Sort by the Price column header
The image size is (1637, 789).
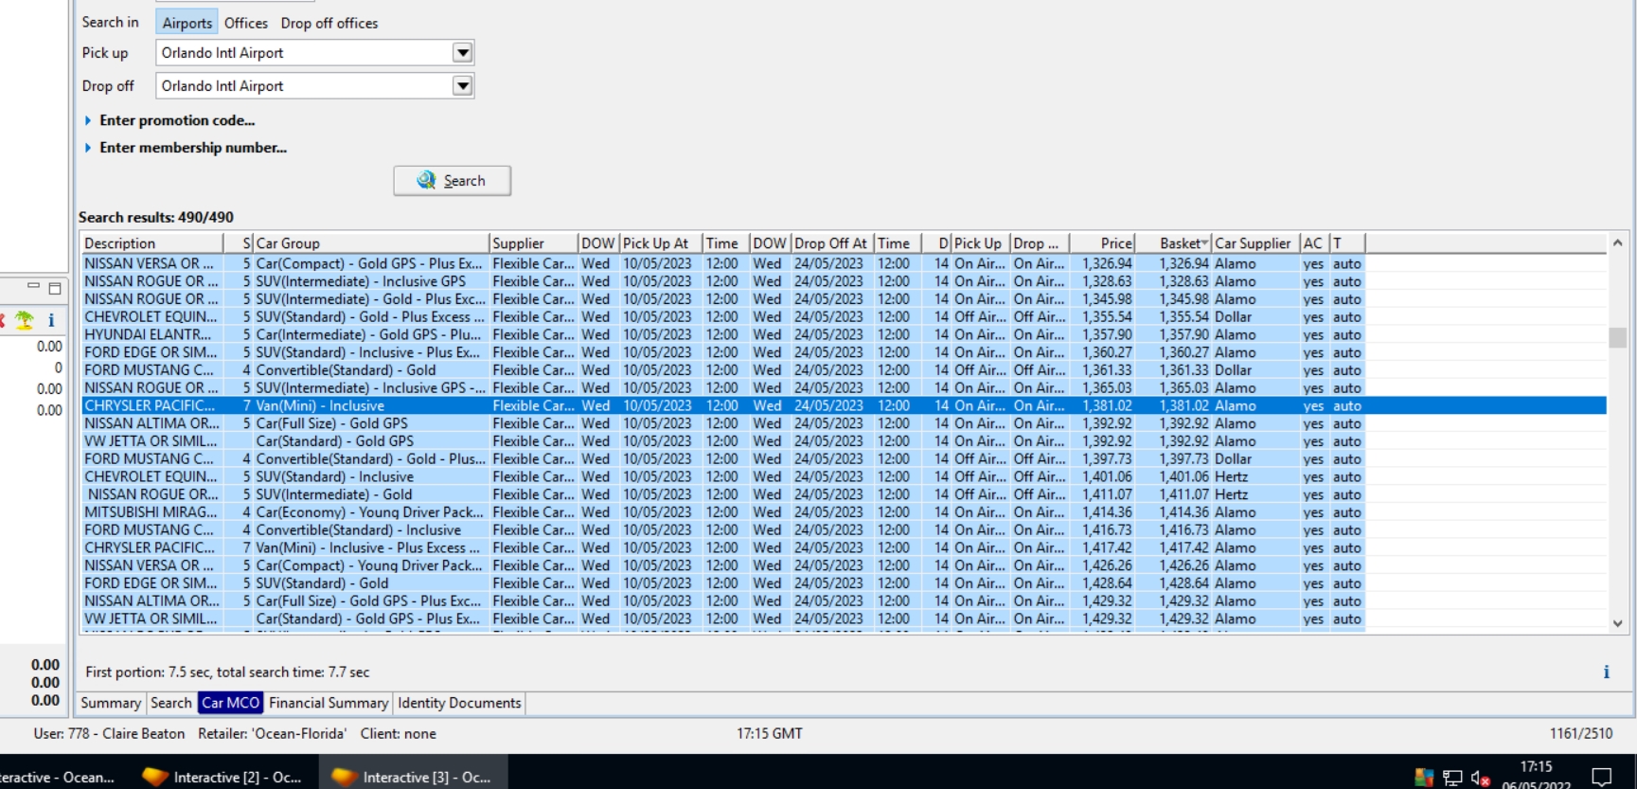click(x=1102, y=243)
